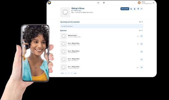The height and width of the screenshot is (100, 169).
Task: Click the open icon for Episodes section
Action: point(142,31)
